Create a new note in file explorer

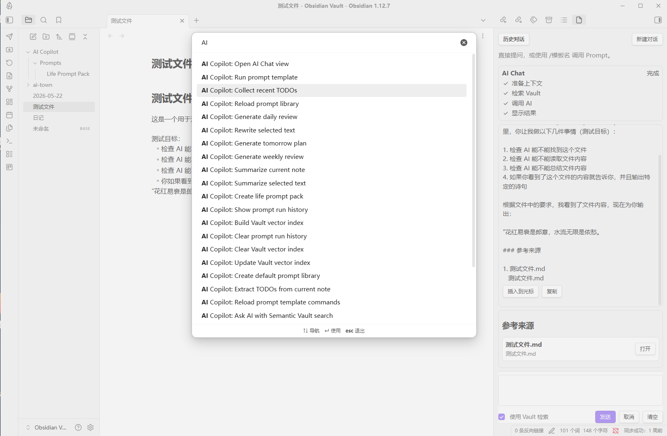click(33, 37)
